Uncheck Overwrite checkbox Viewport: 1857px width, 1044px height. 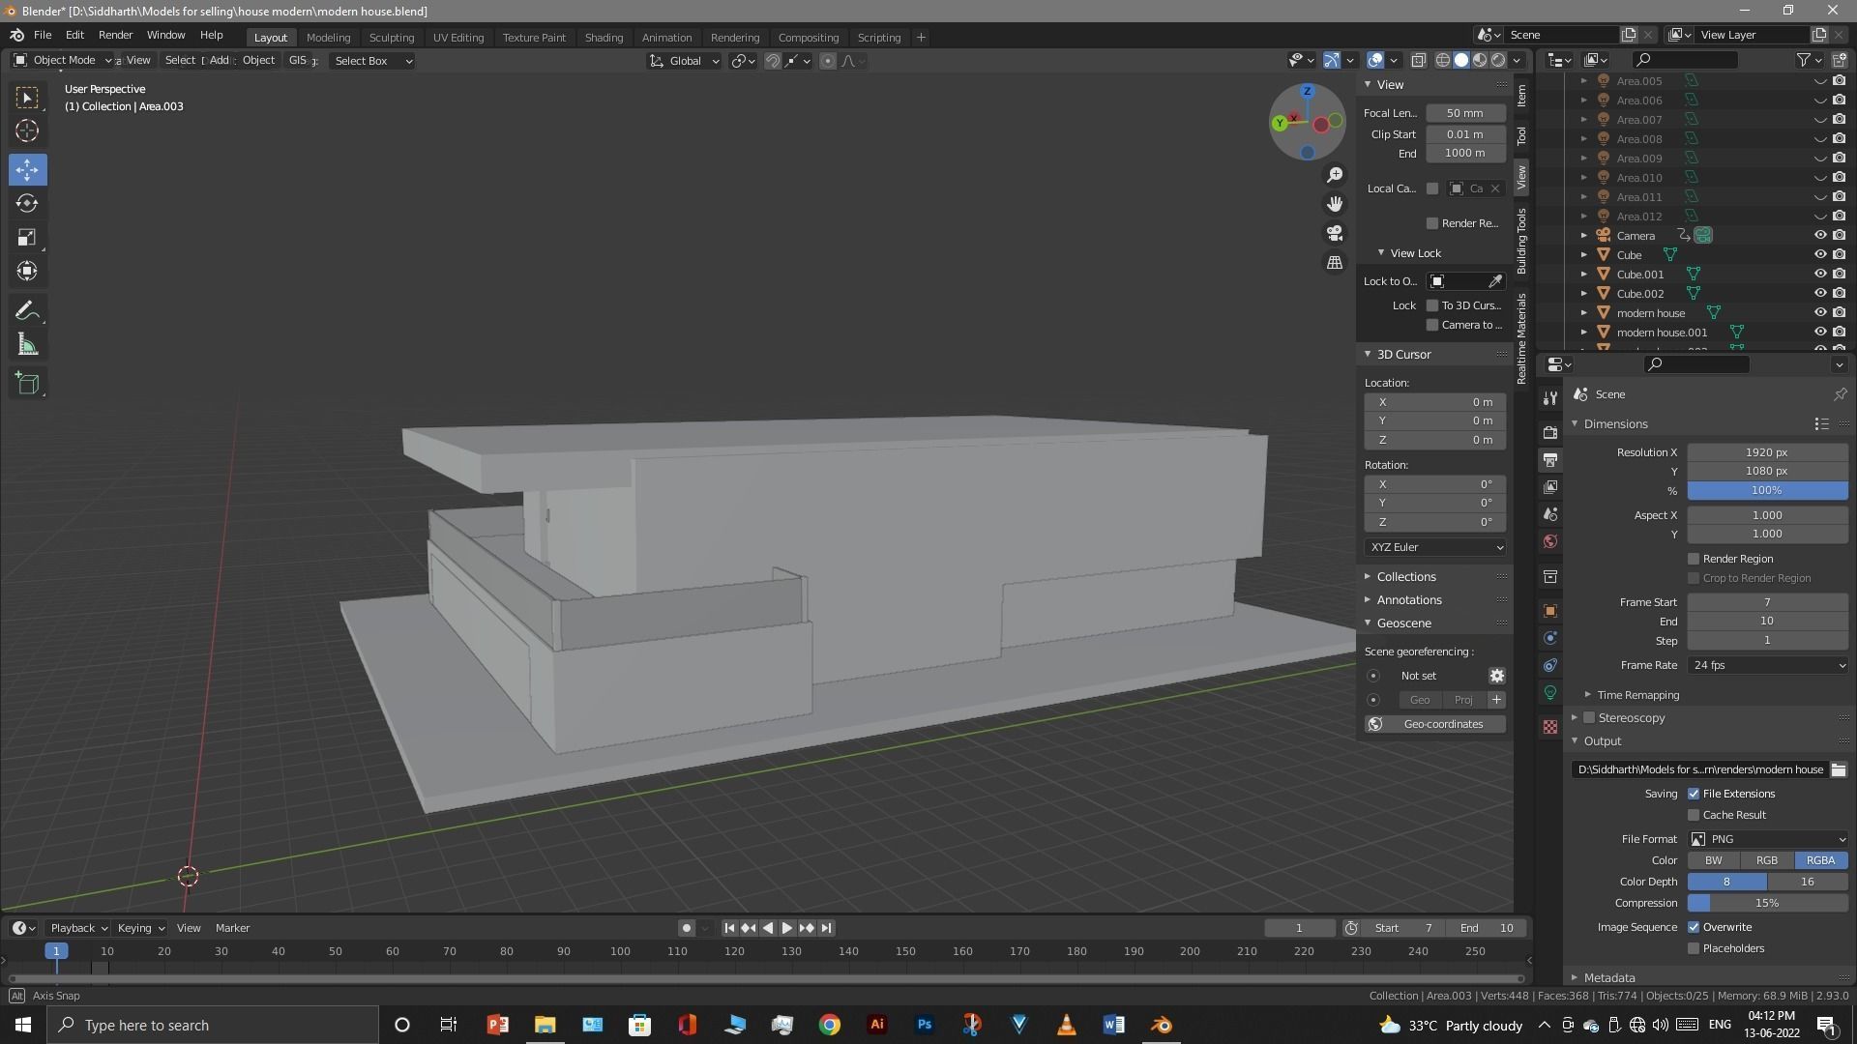(1694, 927)
